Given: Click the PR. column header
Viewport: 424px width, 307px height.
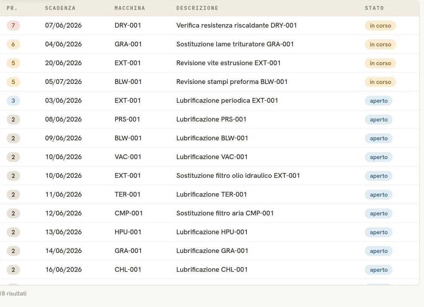Looking at the screenshot, I should (12, 8).
